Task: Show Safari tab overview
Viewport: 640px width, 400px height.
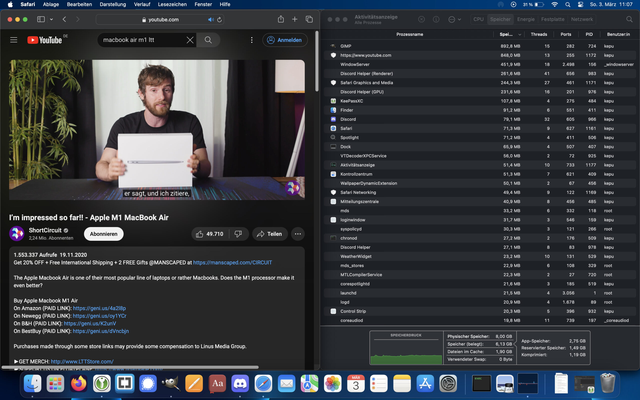Action: pos(309,19)
